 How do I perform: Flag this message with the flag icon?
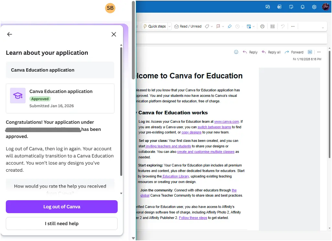coord(218,26)
